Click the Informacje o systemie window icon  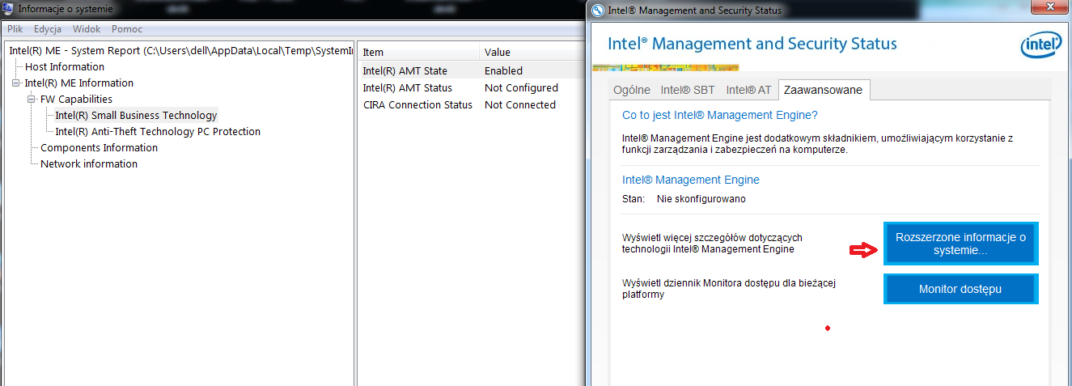pos(7,10)
